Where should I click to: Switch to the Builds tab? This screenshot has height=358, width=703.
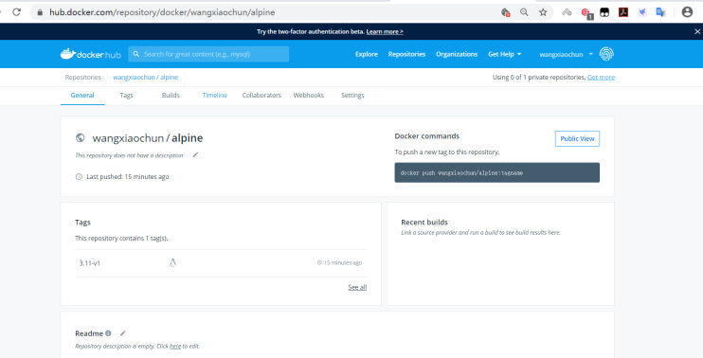[x=171, y=96]
